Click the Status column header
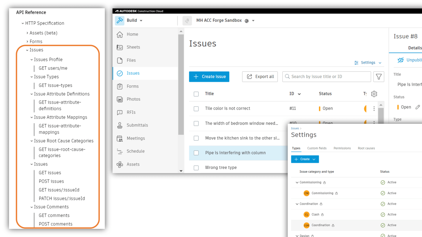The image size is (422, 237). [x=325, y=94]
